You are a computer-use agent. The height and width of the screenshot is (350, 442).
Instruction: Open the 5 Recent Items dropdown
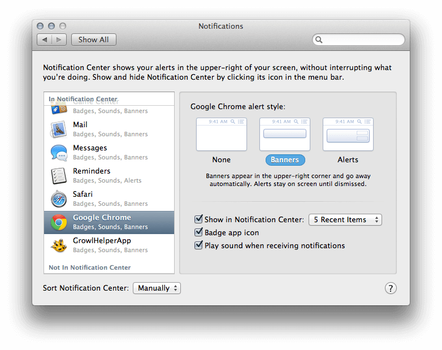coord(345,220)
